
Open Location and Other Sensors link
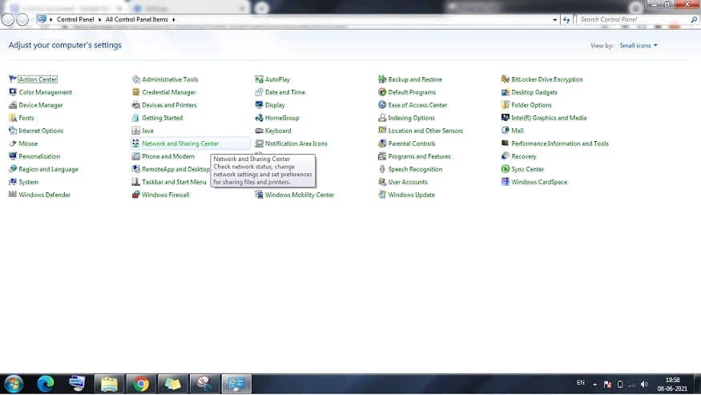[425, 131]
